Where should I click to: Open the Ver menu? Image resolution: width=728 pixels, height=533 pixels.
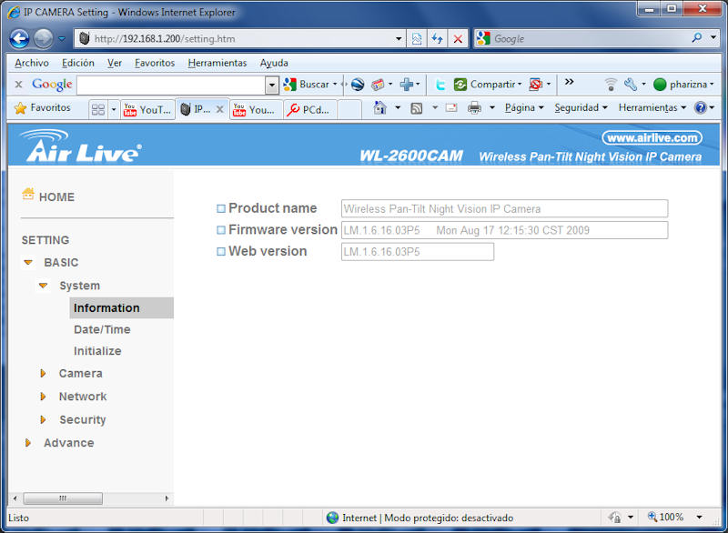(x=115, y=63)
